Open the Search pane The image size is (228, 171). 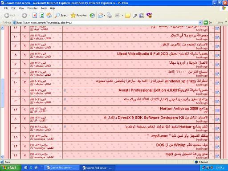pyautogui.click(x=61, y=15)
